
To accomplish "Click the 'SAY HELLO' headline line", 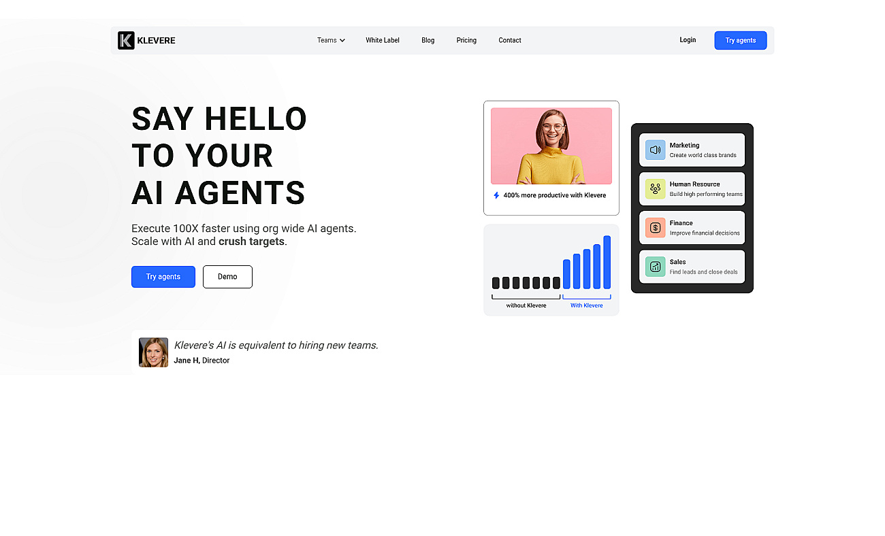I will coord(219,119).
